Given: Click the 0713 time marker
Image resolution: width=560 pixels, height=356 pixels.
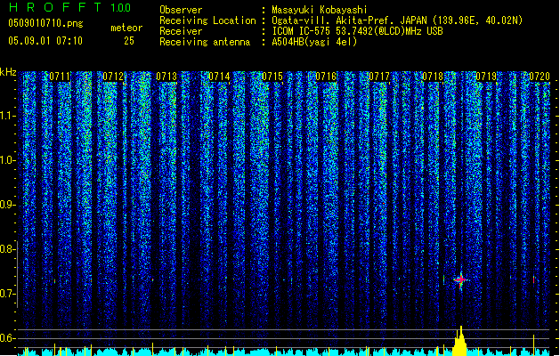Looking at the screenshot, I should pyautogui.click(x=166, y=77).
